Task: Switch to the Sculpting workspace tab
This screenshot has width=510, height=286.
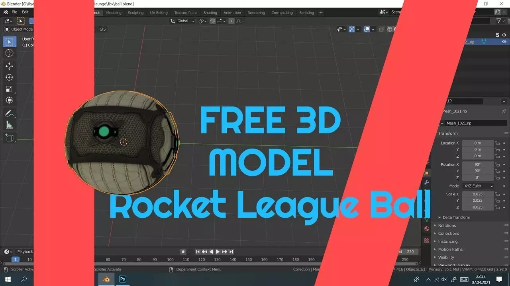Action: [x=135, y=13]
